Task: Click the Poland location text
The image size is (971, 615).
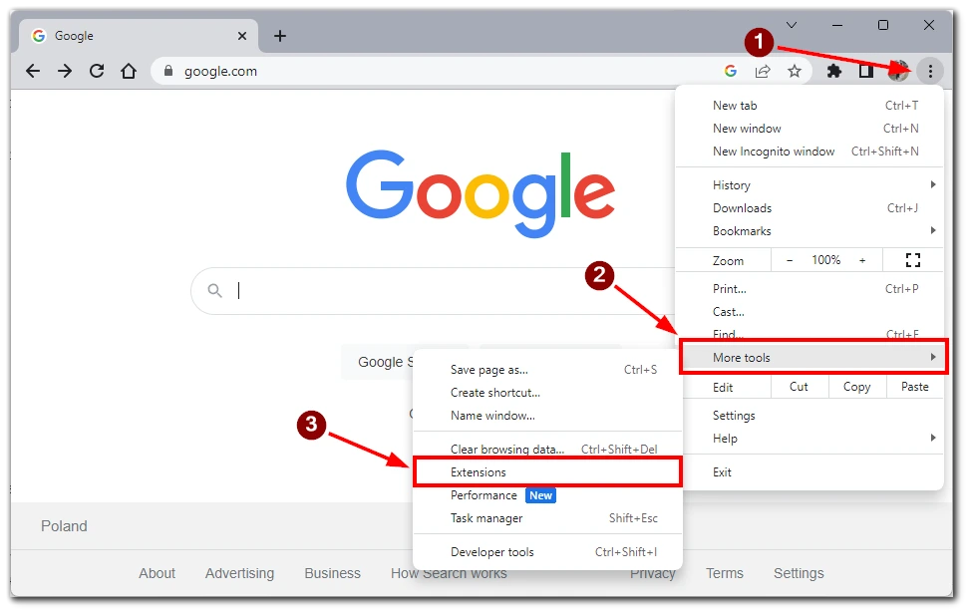Action: click(64, 526)
